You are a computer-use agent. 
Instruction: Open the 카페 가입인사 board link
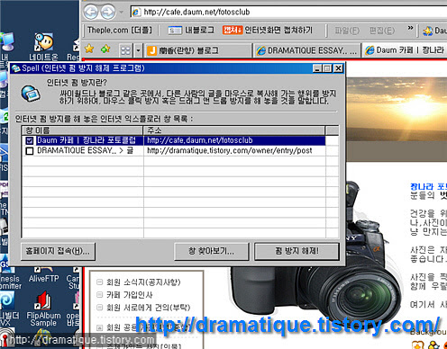(130, 295)
